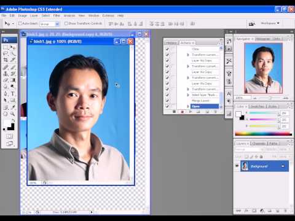Toggle the Auto-Select checkbox
This screenshot has height=221, width=295.
20,23
